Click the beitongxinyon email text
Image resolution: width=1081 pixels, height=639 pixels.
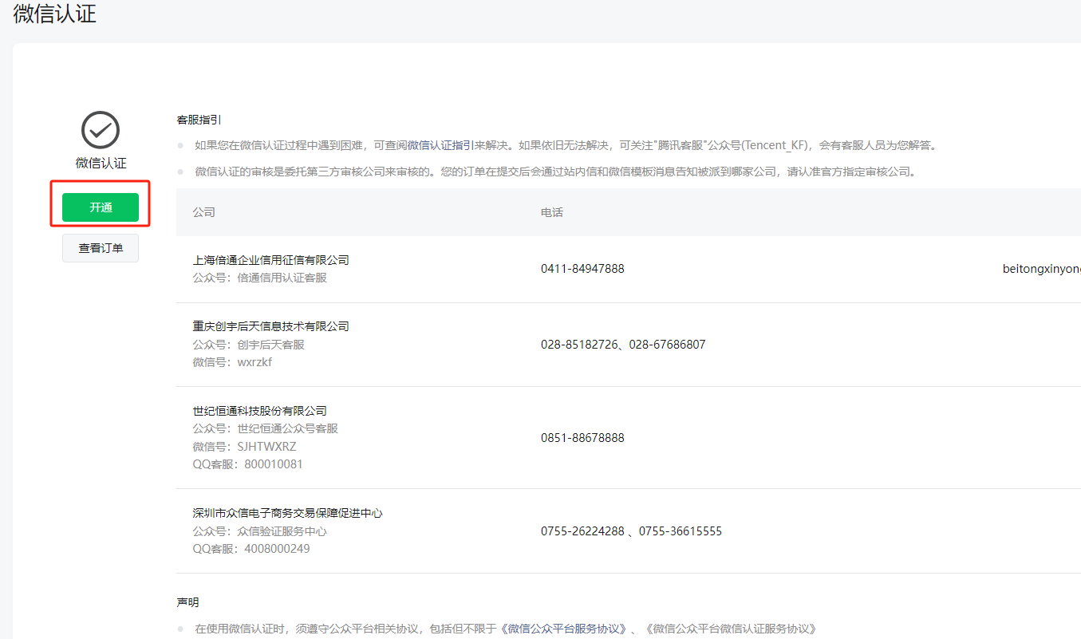pos(1042,269)
